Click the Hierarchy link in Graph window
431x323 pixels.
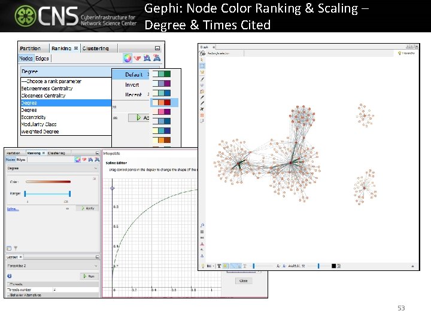pos(406,53)
